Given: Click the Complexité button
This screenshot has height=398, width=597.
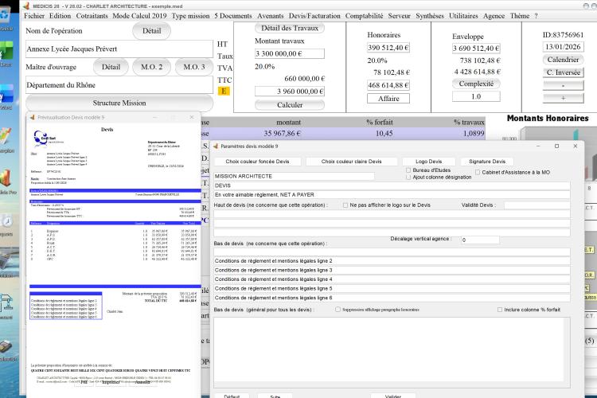Looking at the screenshot, I should click(x=476, y=84).
